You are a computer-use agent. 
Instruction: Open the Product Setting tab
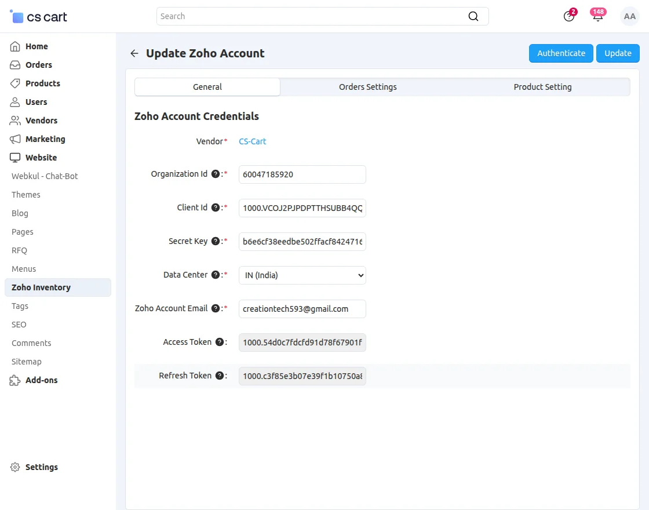tap(542, 86)
